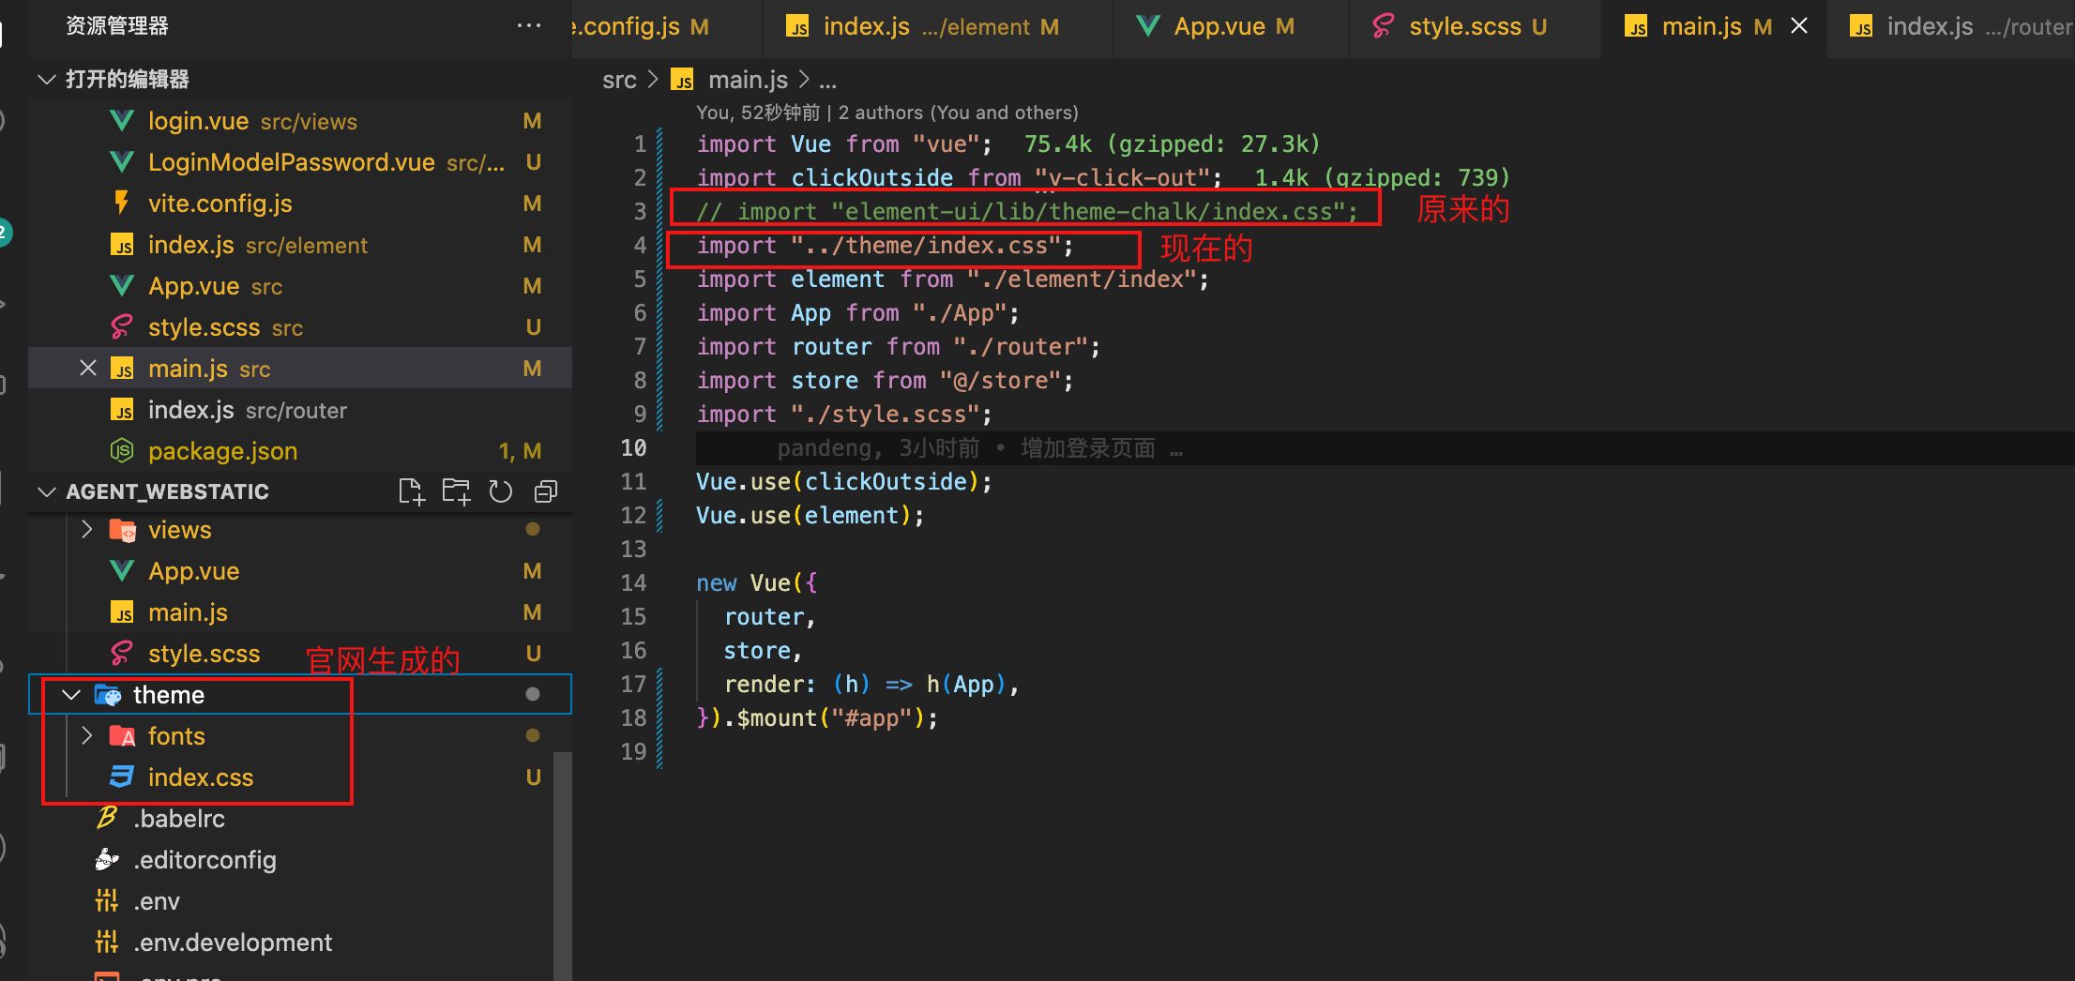This screenshot has width=2075, height=981.
Task: Place cursor on Vue.use(element) line
Action: (810, 516)
